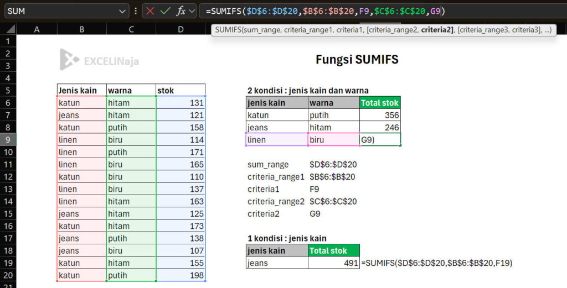The image size is (567, 288).
Task: Click the '$C$6:$C$20' value in row 14
Action: coord(333,201)
